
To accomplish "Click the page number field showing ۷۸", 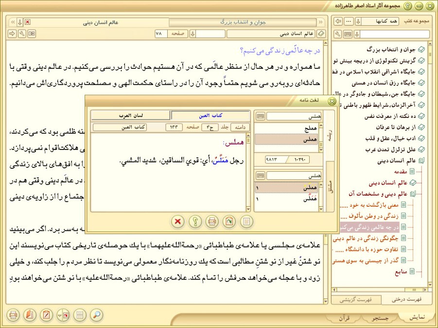I will click(x=161, y=34).
